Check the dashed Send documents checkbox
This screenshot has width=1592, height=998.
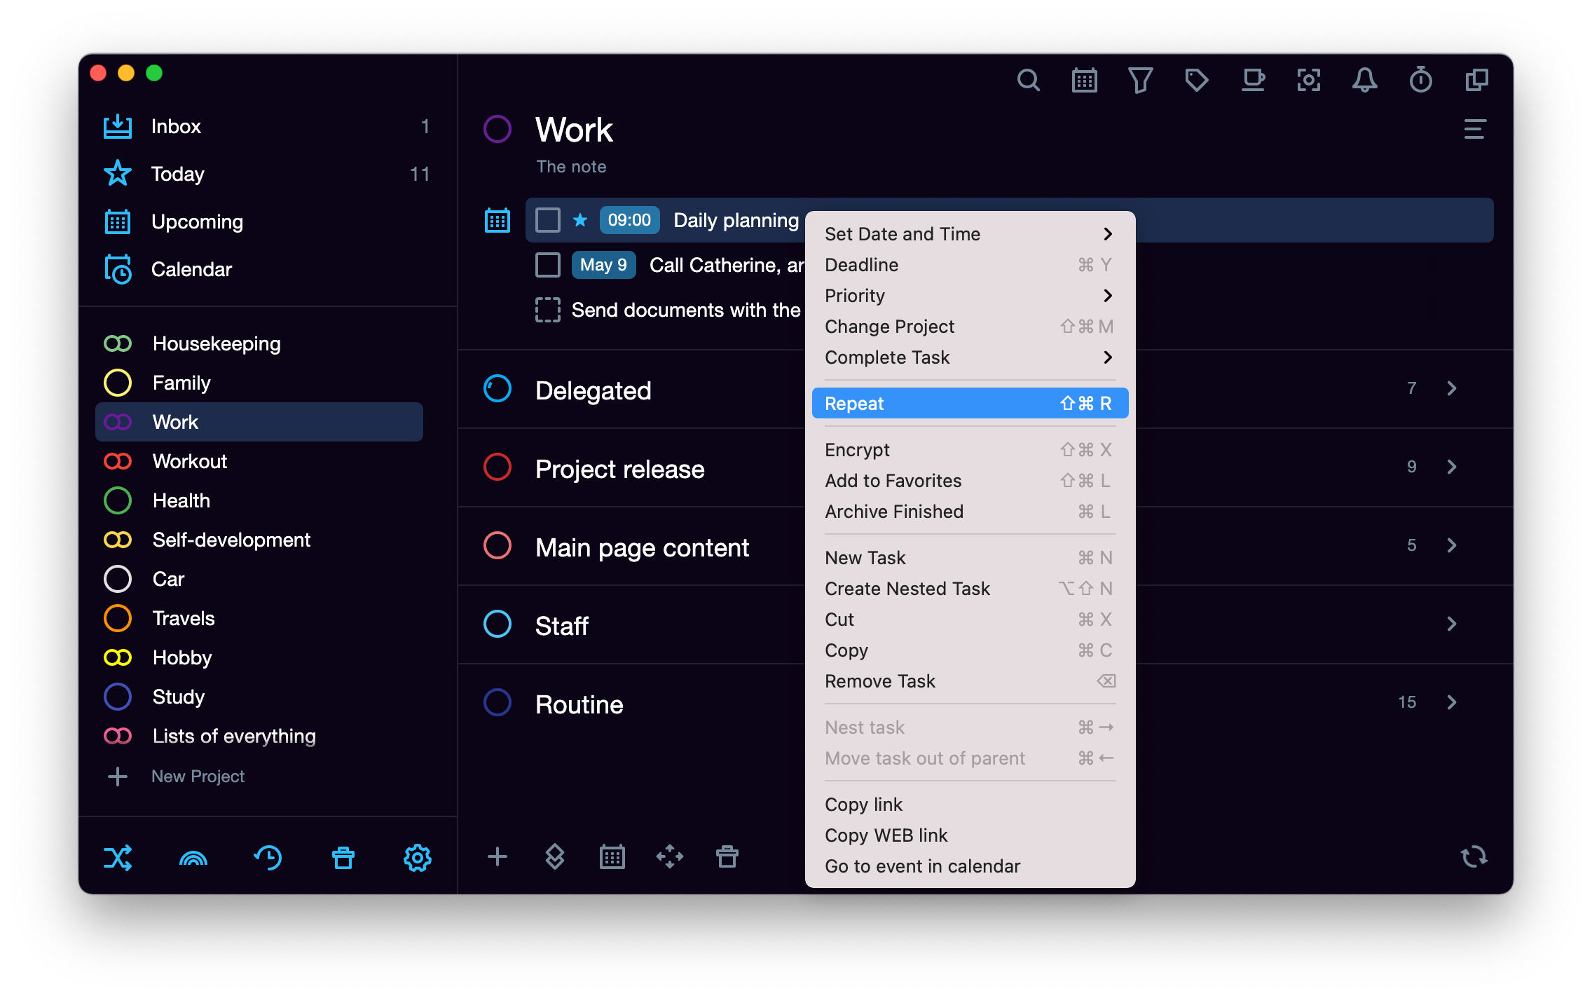[x=547, y=310]
